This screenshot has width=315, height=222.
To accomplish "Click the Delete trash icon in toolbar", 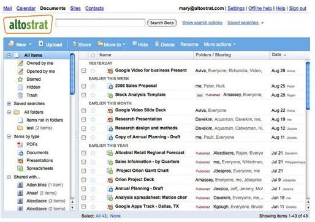I will [157, 43].
